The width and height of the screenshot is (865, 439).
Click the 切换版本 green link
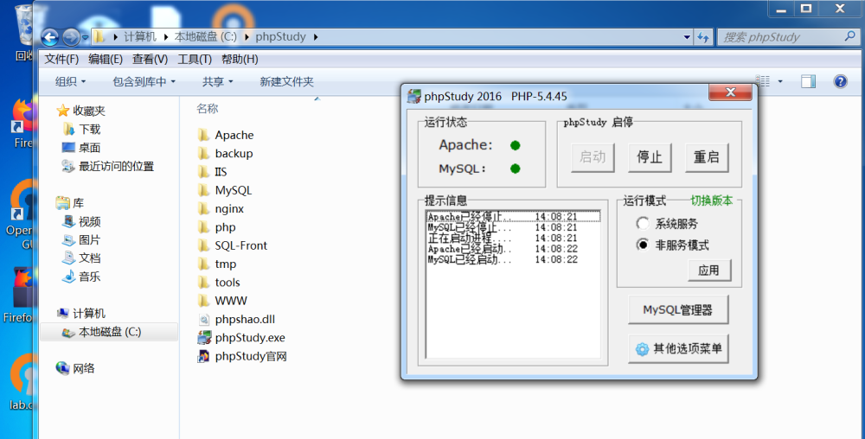point(712,201)
